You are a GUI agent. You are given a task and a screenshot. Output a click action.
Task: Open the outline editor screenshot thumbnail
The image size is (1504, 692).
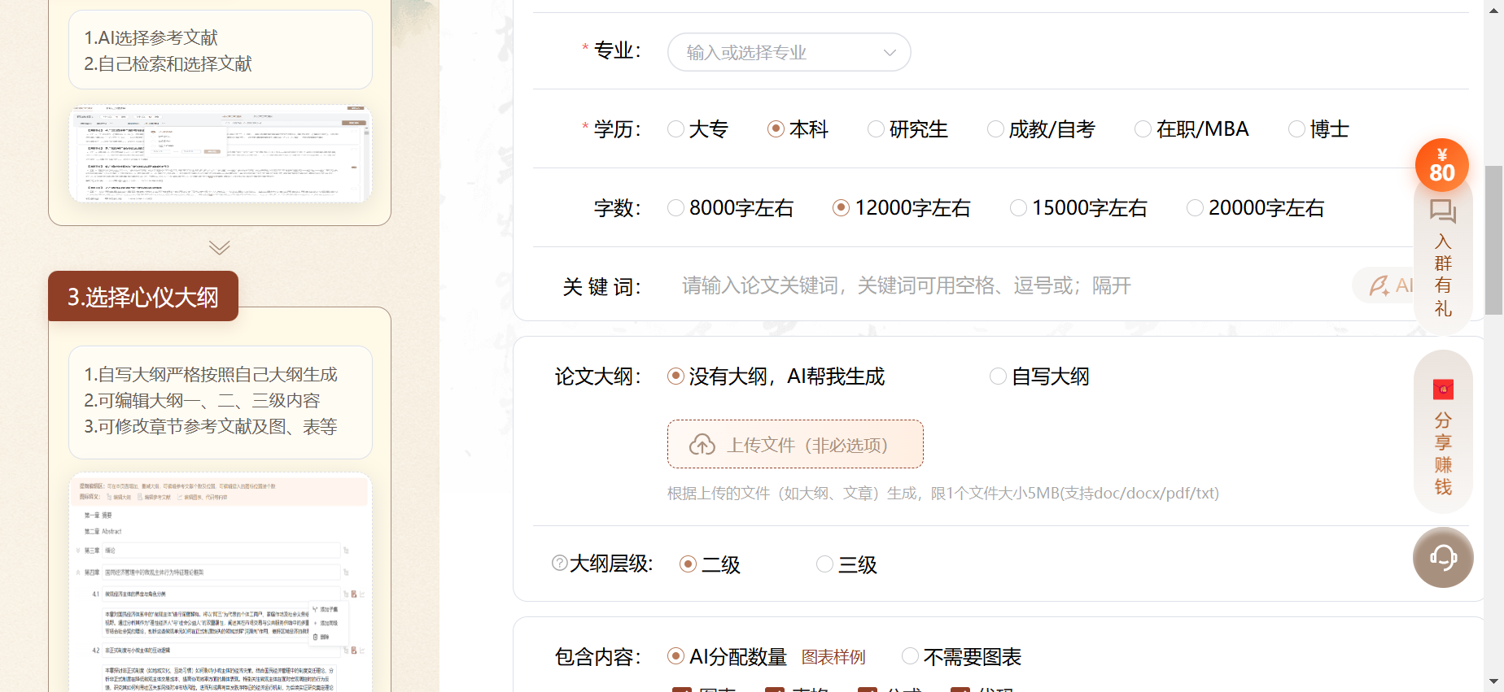(x=221, y=582)
